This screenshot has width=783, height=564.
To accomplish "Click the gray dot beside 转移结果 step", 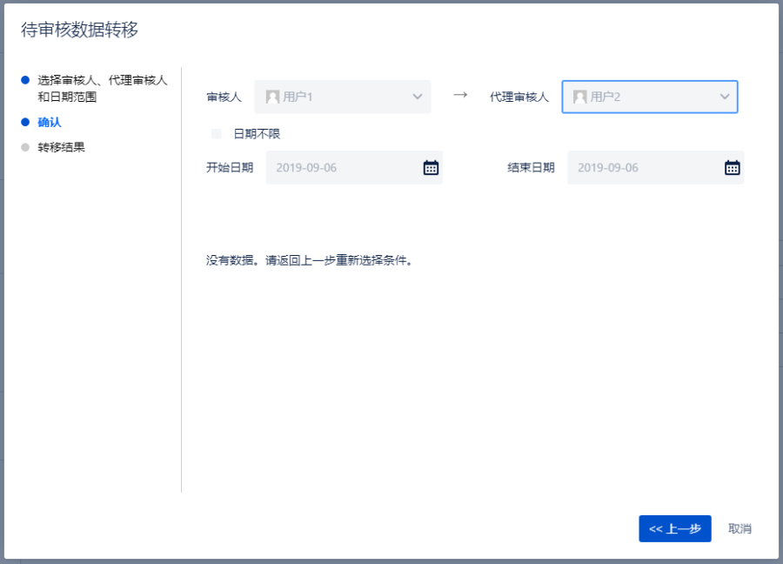I will pyautogui.click(x=25, y=147).
